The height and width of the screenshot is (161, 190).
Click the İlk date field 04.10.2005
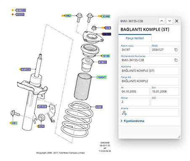(135, 92)
